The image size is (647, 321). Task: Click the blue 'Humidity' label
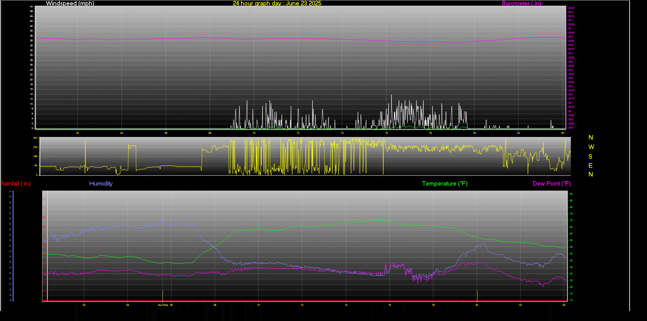101,183
